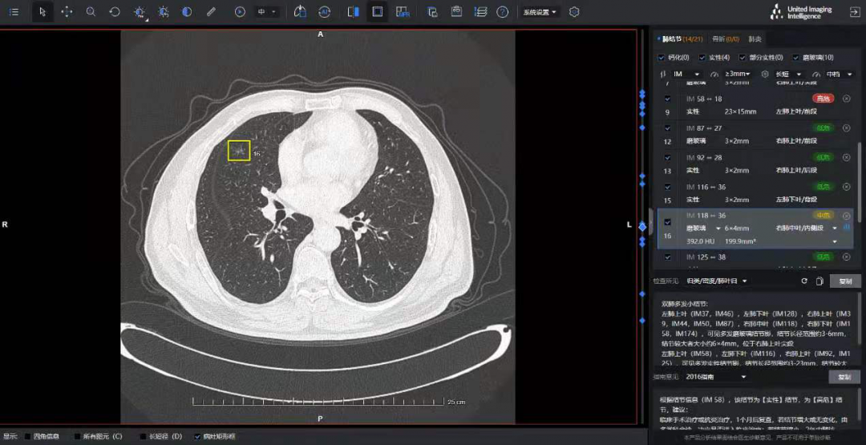Image resolution: width=866 pixels, height=445 pixels.
Task: Open the IM sort order dropdown
Action: coord(686,74)
